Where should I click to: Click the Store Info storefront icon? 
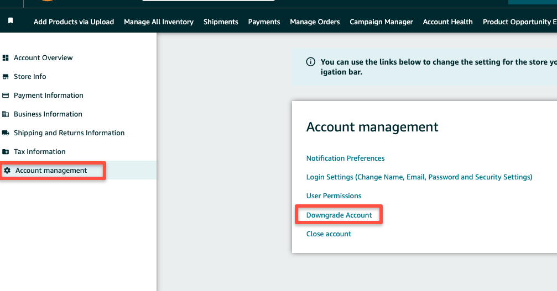(x=6, y=77)
